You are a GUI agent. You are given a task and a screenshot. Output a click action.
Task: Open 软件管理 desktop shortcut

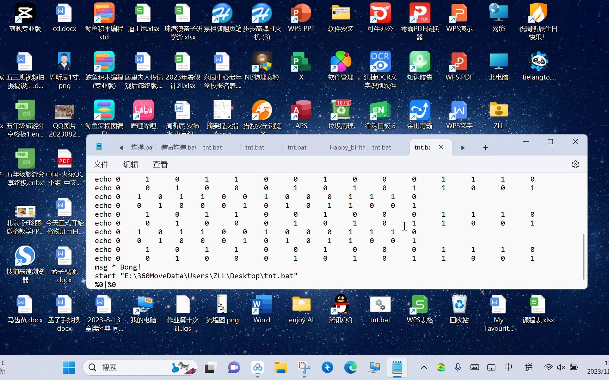[341, 66]
